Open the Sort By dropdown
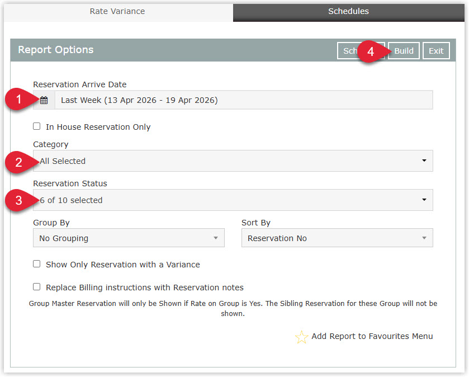 [337, 238]
